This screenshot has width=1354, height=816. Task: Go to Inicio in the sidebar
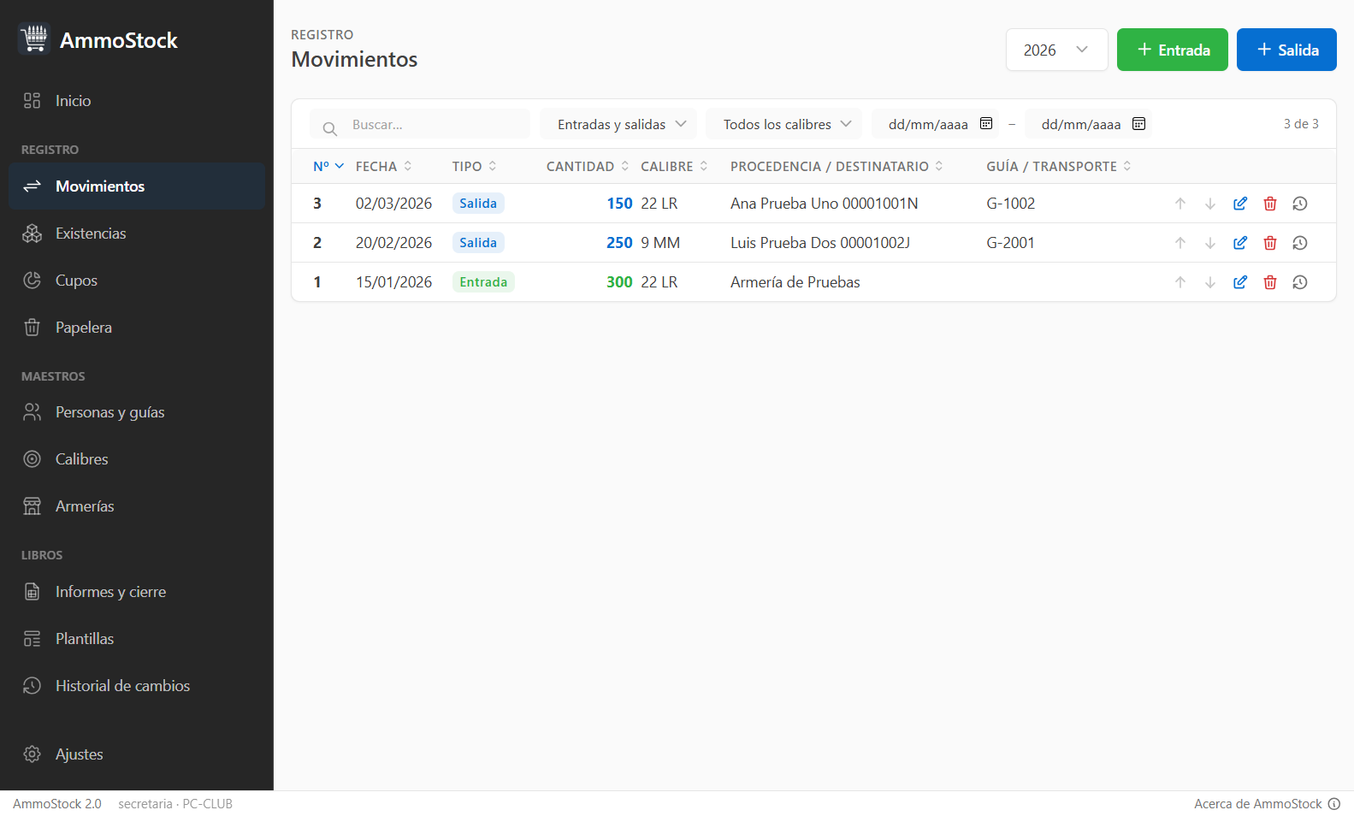click(137, 101)
